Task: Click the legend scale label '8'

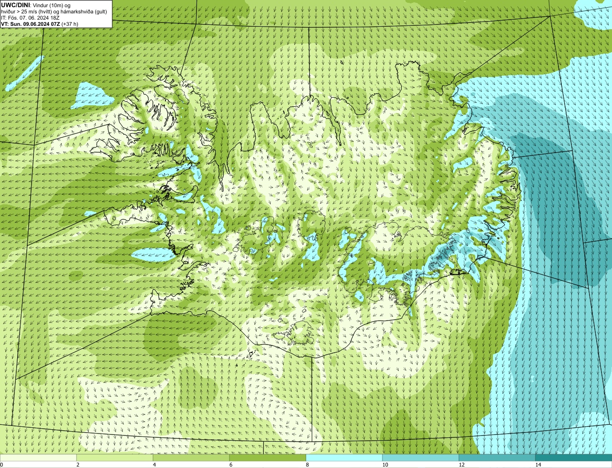Action: click(307, 465)
